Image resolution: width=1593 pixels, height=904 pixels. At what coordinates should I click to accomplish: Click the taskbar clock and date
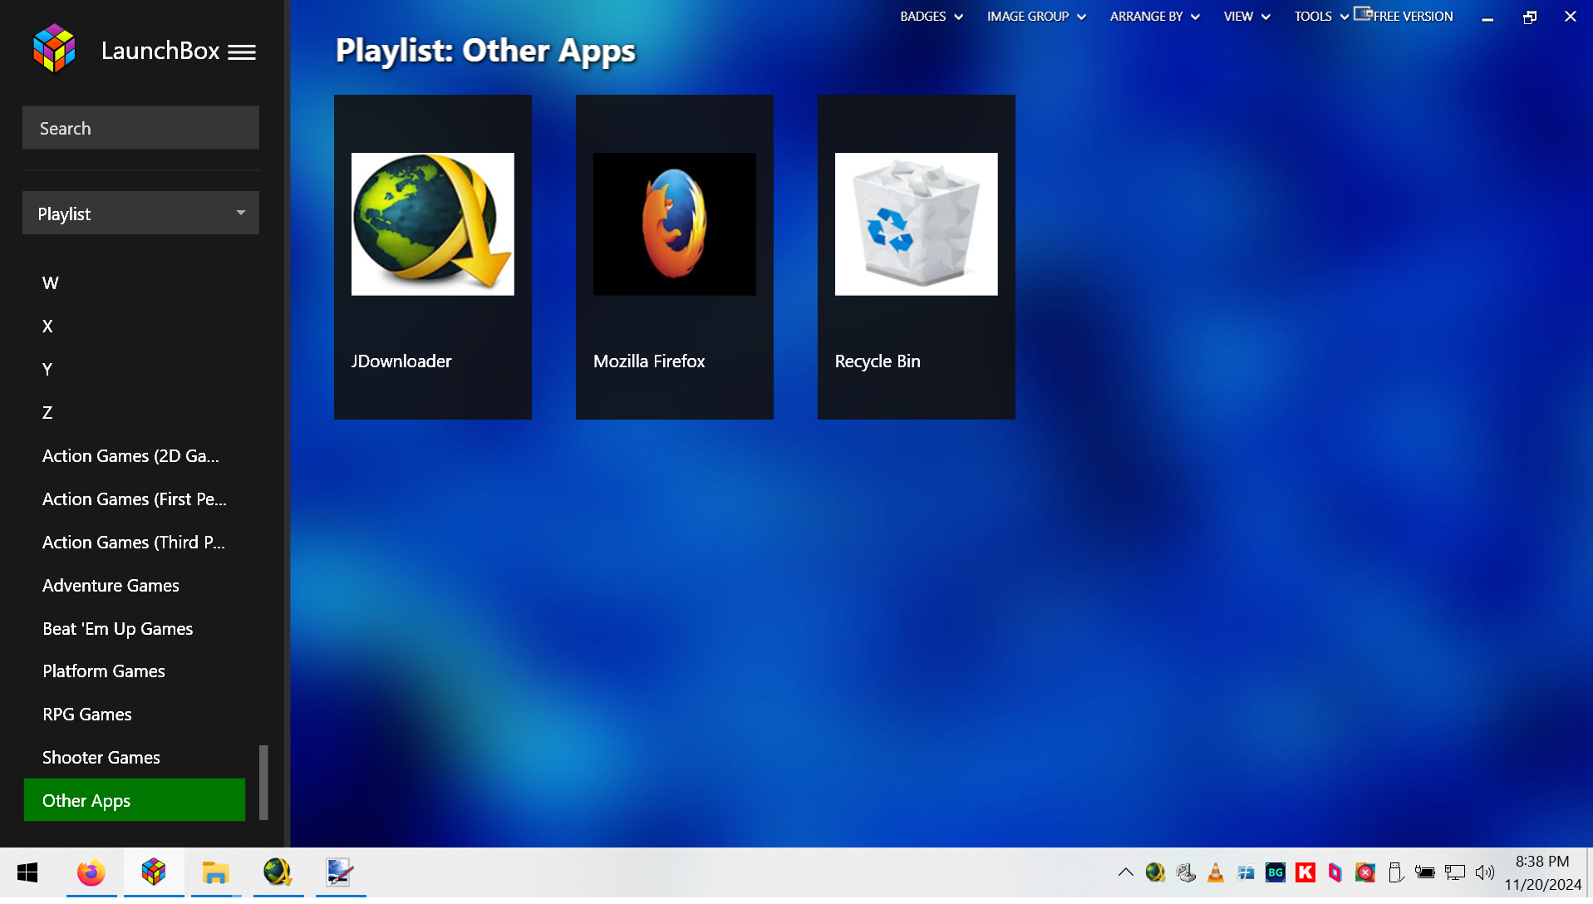click(x=1542, y=873)
